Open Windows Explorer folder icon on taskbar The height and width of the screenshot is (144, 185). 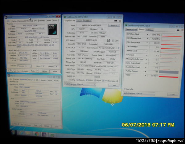point(29,134)
